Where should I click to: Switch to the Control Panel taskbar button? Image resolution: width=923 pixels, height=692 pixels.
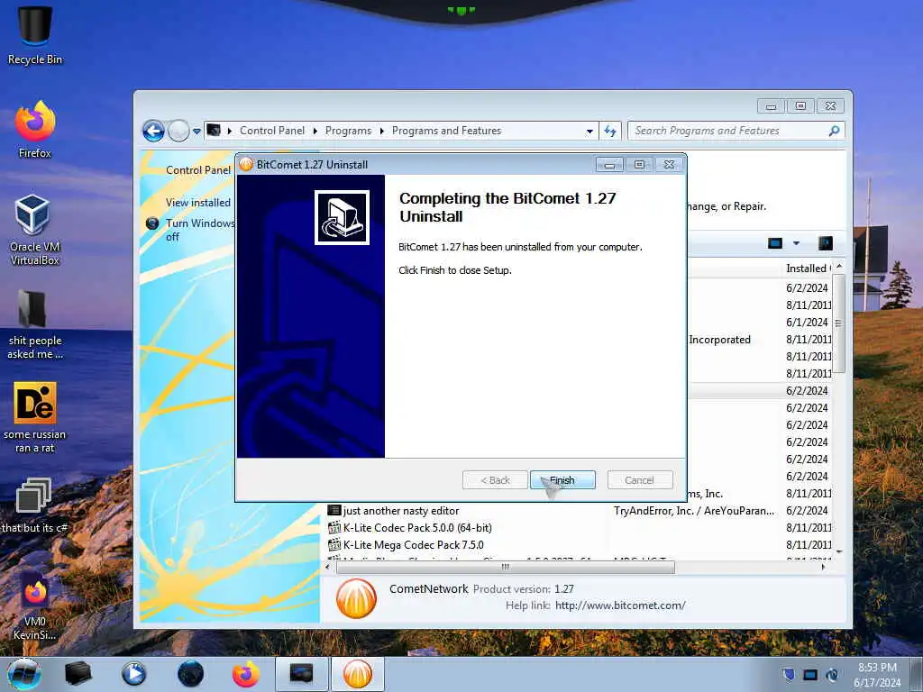point(301,674)
